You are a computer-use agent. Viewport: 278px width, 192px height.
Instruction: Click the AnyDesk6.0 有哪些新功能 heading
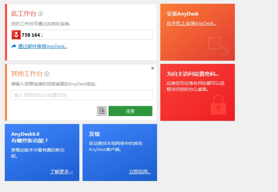coord(30,137)
